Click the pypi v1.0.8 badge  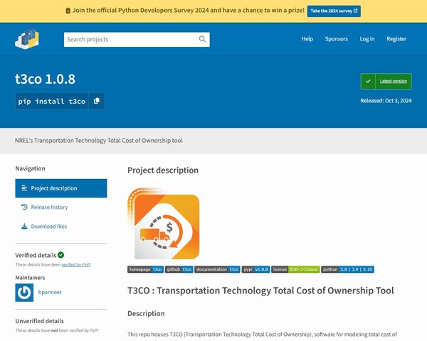pyautogui.click(x=255, y=269)
